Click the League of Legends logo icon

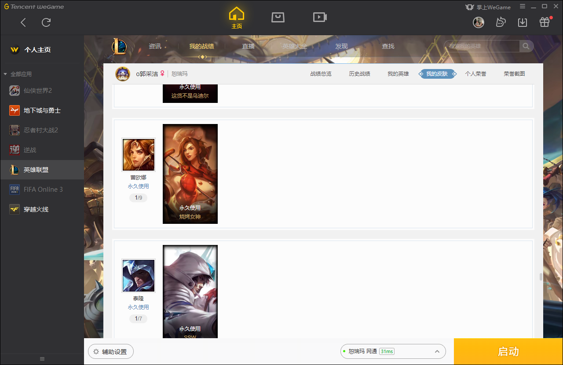click(119, 46)
